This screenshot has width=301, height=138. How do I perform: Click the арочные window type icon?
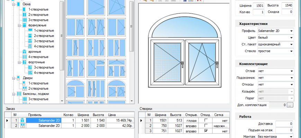point(24,51)
